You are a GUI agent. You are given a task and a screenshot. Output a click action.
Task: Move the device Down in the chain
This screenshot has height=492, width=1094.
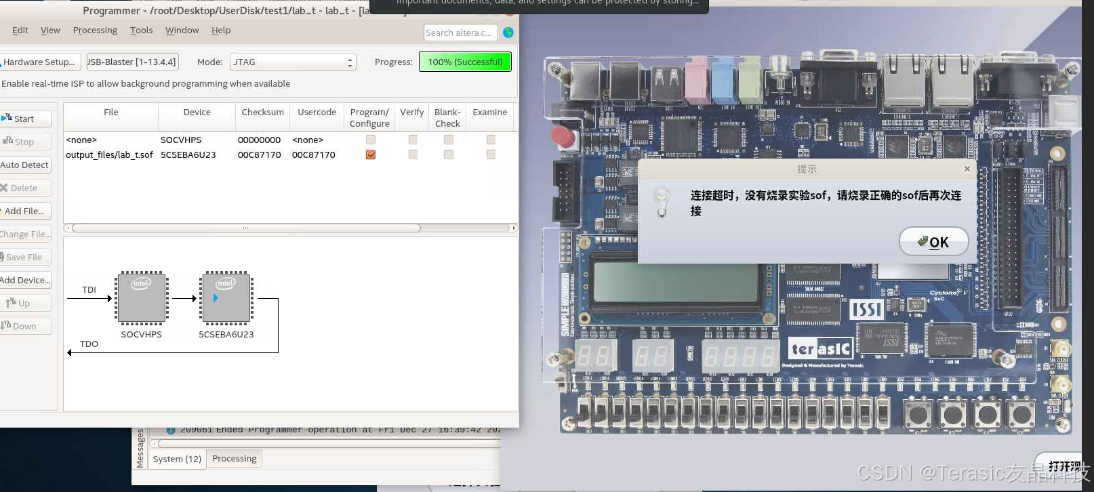coord(25,326)
